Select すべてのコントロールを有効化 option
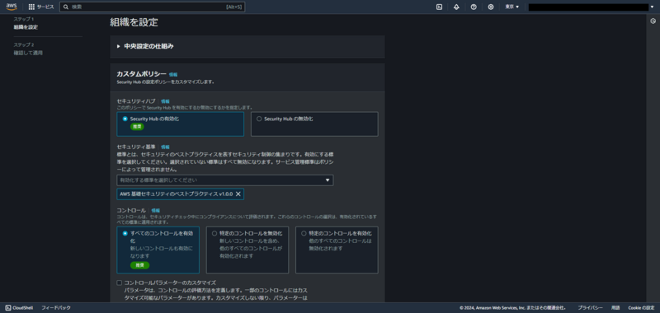 (158, 250)
